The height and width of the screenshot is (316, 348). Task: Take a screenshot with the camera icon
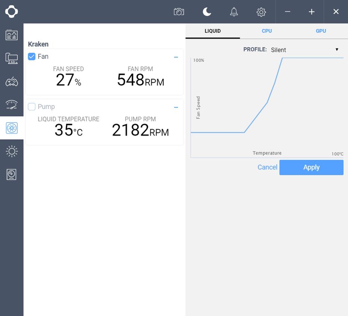(x=179, y=12)
